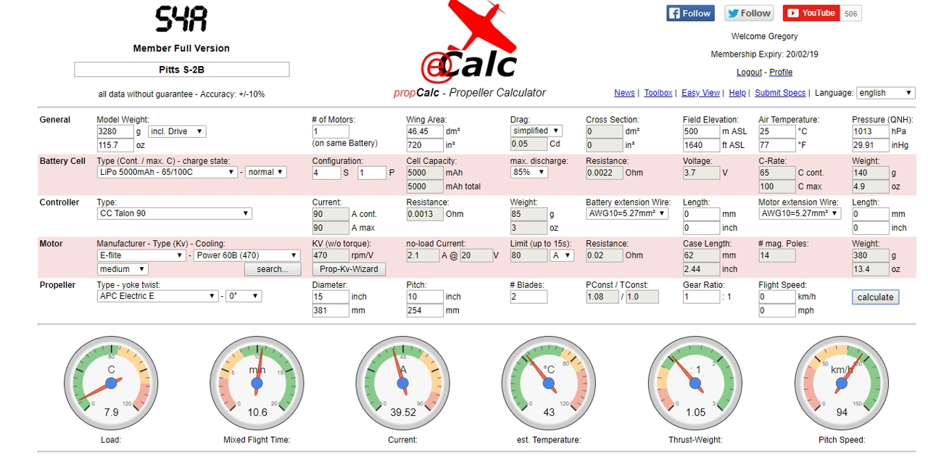The width and height of the screenshot is (928, 460).
Task: Click the Logout link
Action: tap(749, 73)
